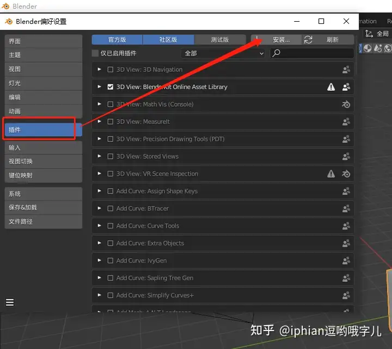Expand the MeasureIt add-on details
The height and width of the screenshot is (349, 392).
point(100,121)
